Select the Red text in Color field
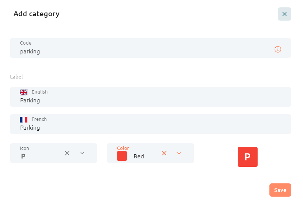This screenshot has height=204, width=303. point(138,156)
